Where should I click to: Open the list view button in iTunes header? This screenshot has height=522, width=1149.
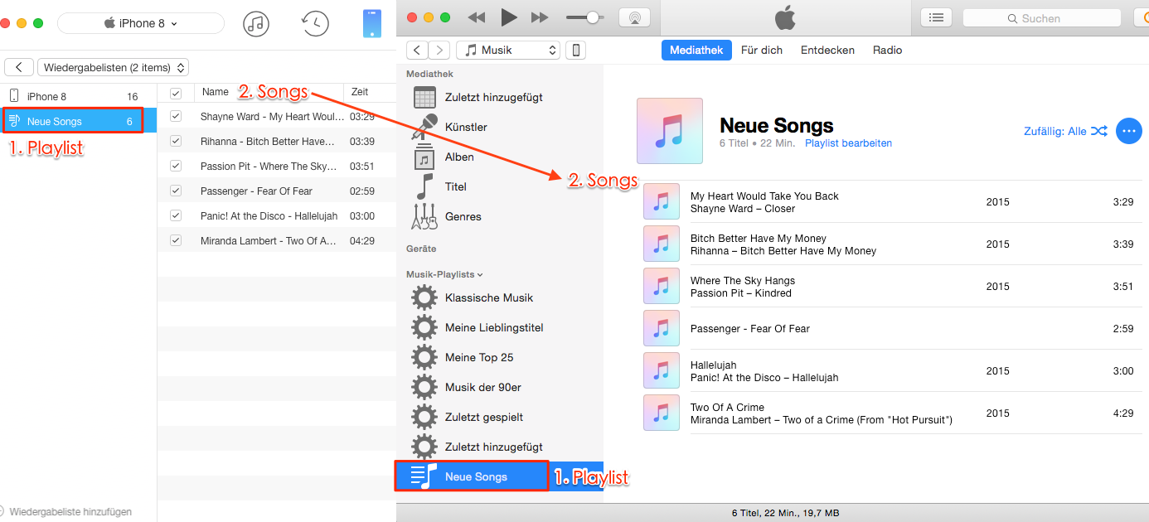coord(936,17)
